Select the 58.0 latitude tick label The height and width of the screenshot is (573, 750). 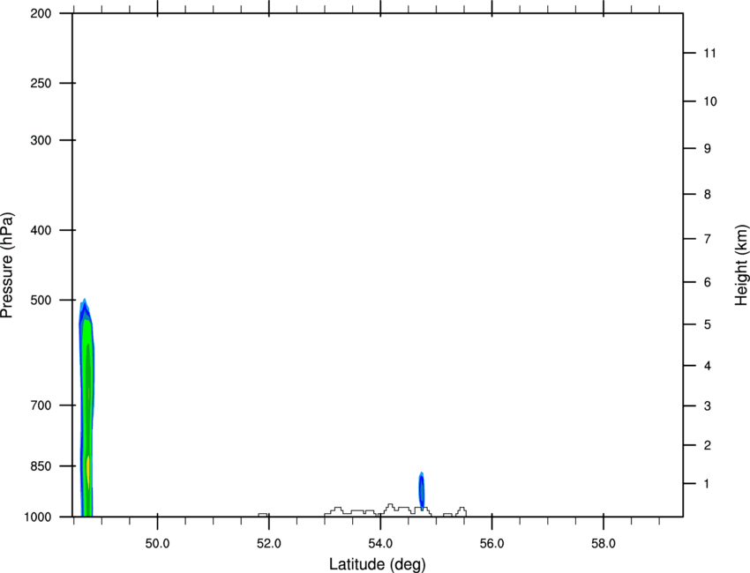point(604,544)
